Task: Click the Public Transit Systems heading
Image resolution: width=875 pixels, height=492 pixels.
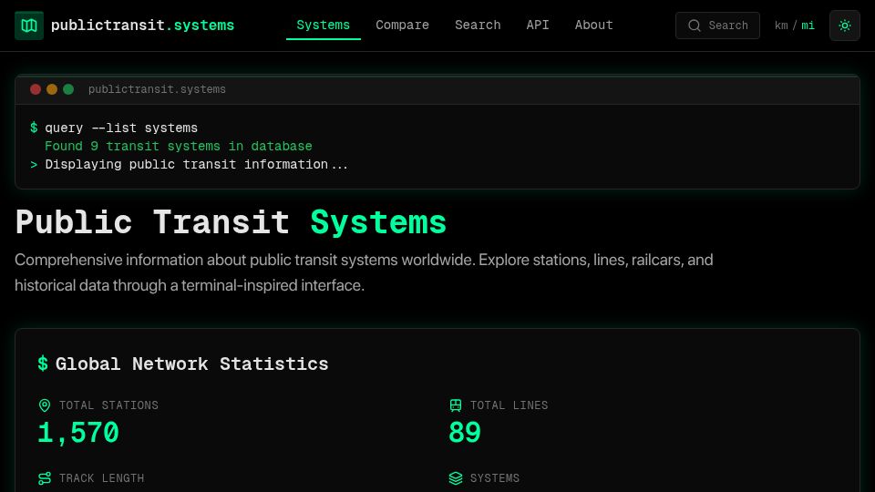Action: coord(231,222)
